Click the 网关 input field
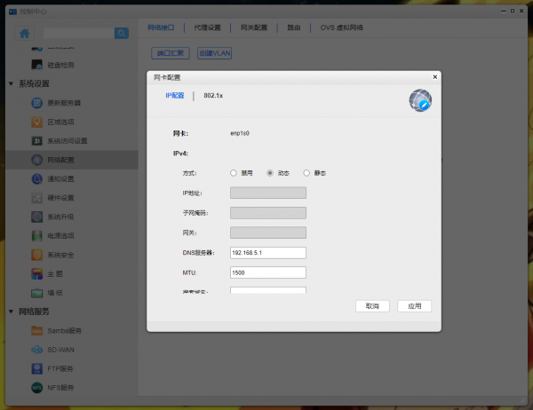This screenshot has width=533, height=410. [x=268, y=233]
